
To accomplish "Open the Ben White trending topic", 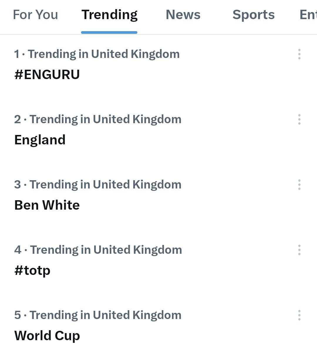I will (47, 205).
